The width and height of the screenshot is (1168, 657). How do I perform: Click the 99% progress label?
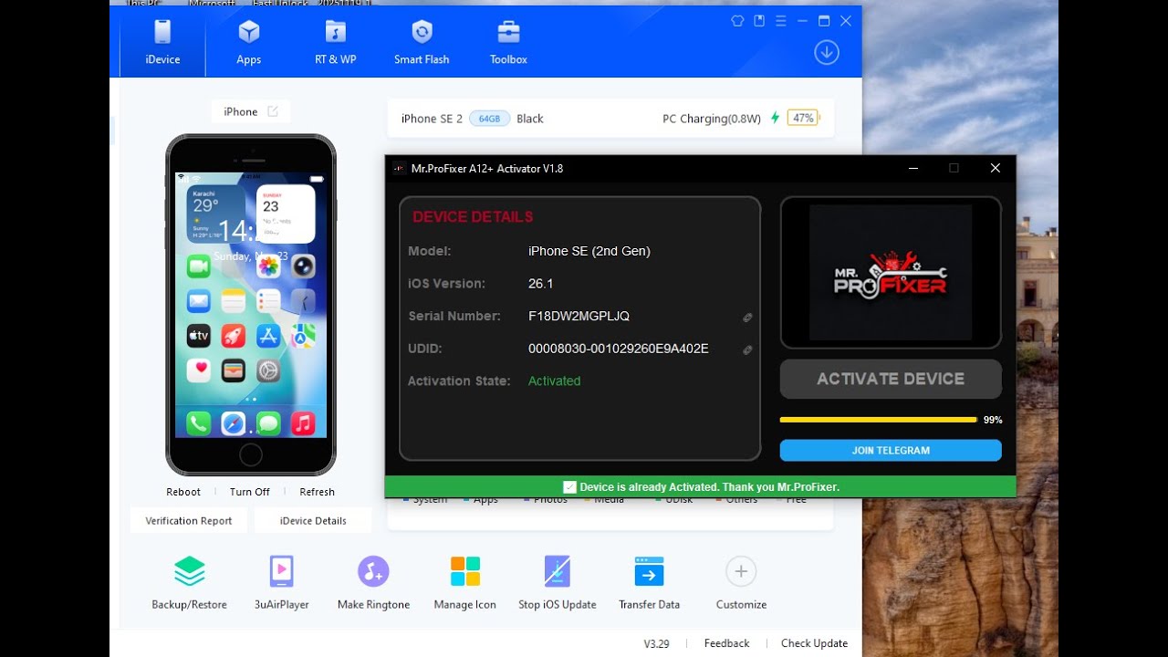[x=993, y=420]
